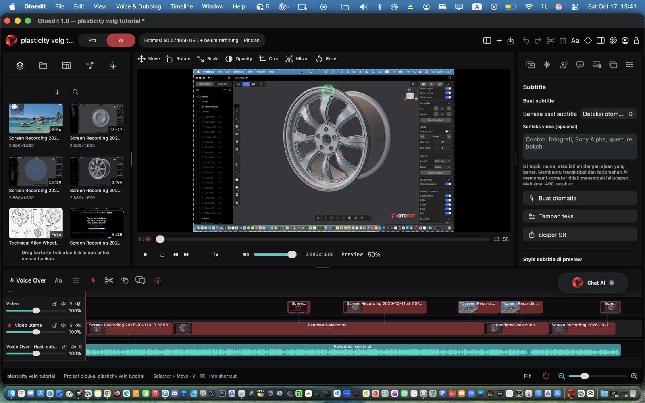This screenshot has width=645, height=403.
Task: Select the Crop tool
Action: click(x=269, y=59)
